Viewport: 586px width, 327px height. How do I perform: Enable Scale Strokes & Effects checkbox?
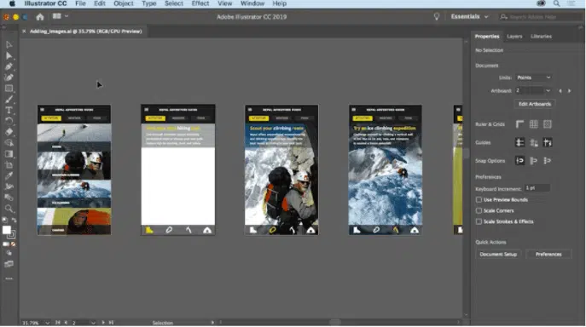tap(479, 221)
